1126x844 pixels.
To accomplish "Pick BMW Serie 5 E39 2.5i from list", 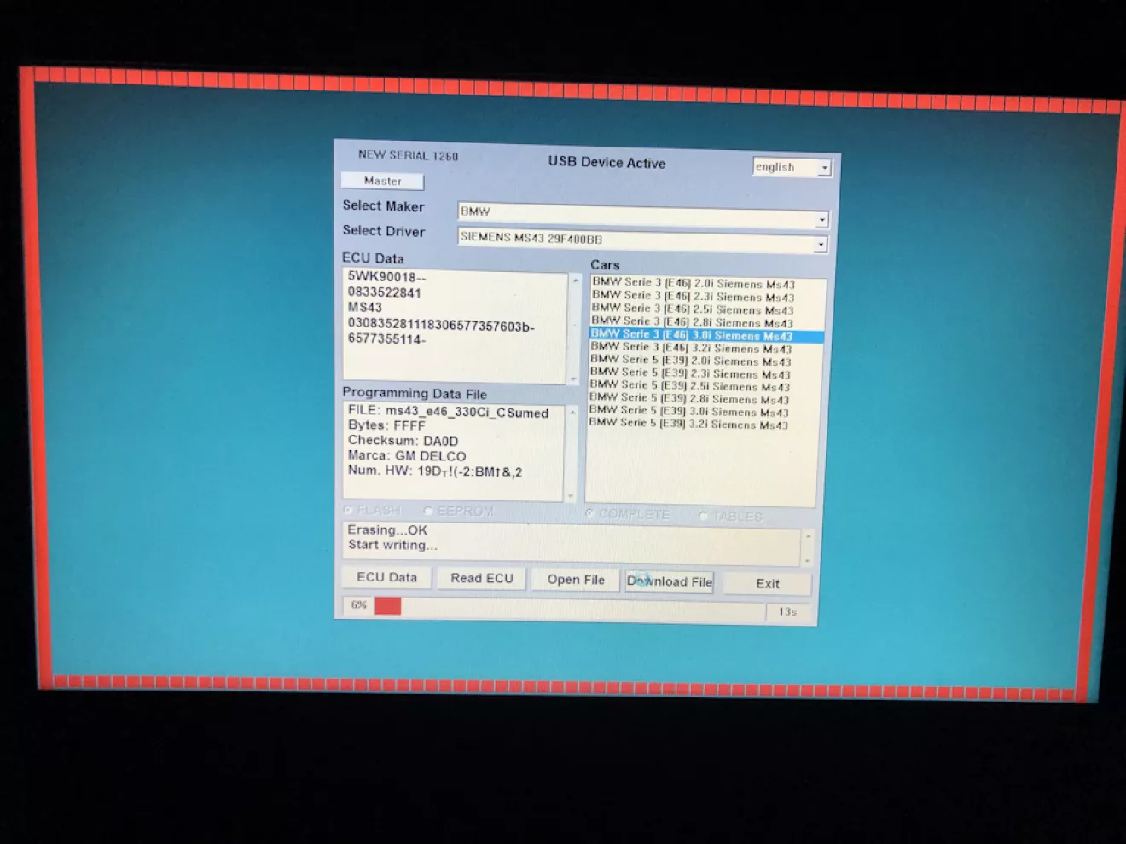I will (x=689, y=386).
